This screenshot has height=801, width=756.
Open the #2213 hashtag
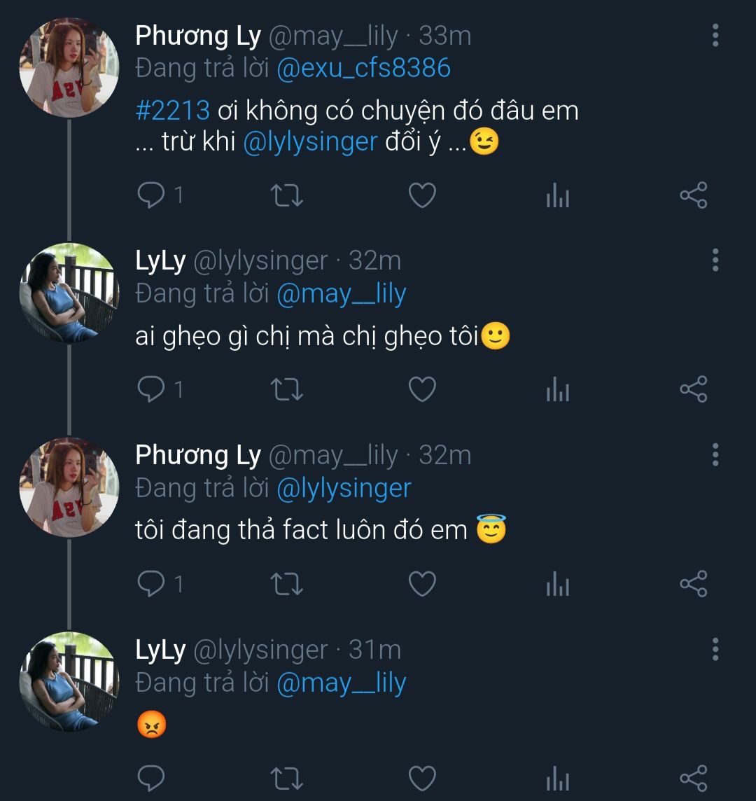172,111
